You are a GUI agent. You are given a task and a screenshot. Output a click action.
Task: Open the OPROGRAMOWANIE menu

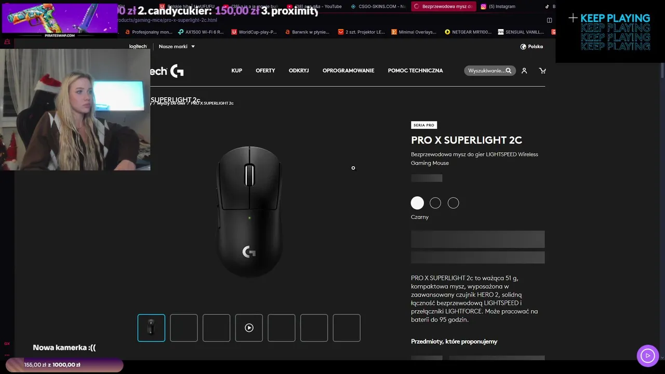coord(348,71)
